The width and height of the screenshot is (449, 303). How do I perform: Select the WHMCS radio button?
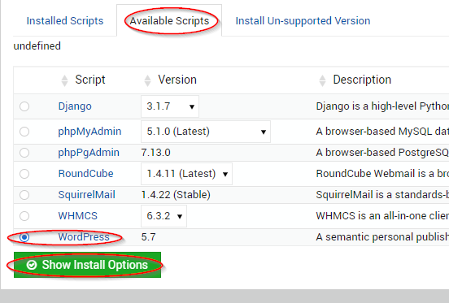tap(24, 216)
